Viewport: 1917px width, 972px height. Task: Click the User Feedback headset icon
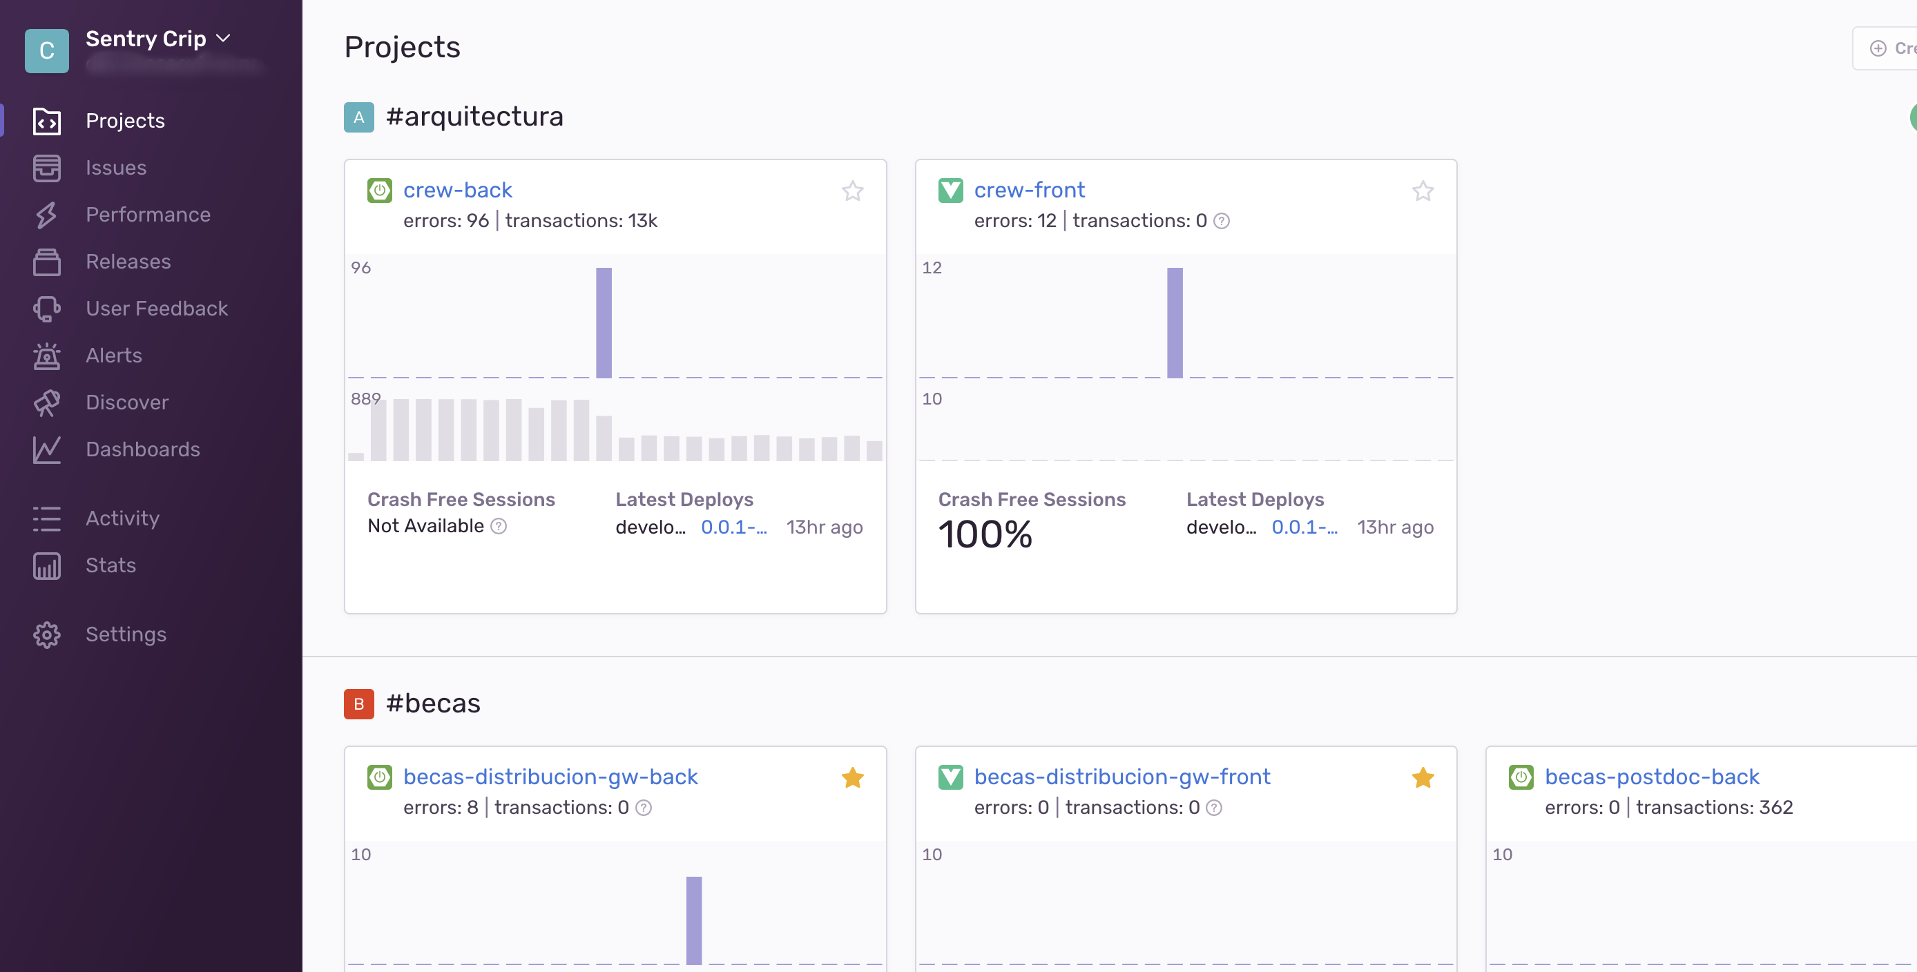46,308
